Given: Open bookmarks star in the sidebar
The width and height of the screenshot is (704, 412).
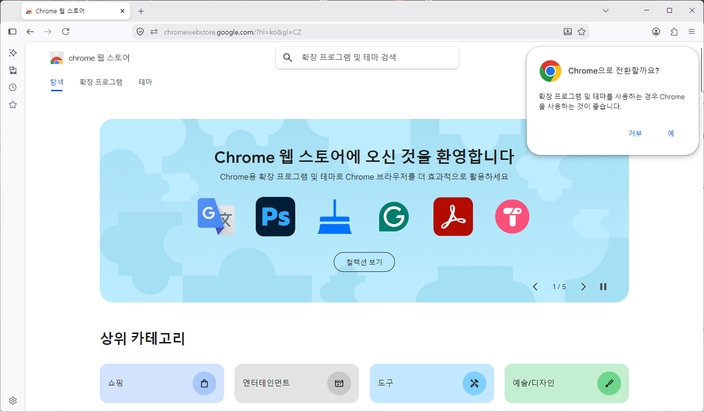Looking at the screenshot, I should [13, 105].
